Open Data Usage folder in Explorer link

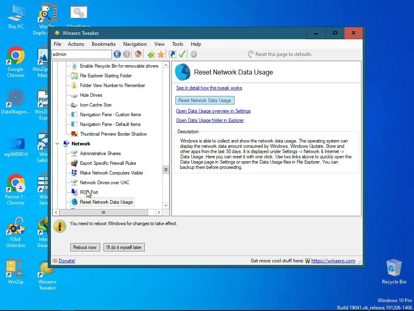click(210, 120)
